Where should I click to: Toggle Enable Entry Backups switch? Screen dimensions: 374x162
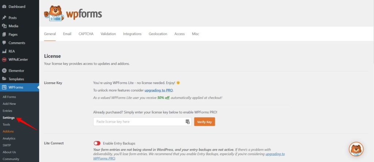click(97, 143)
